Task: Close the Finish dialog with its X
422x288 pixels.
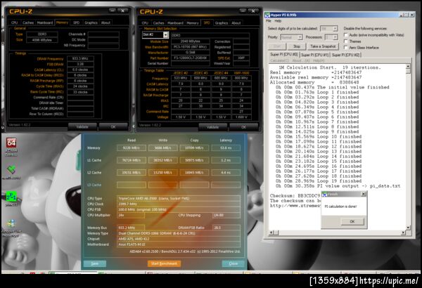Action: [x=364, y=194]
